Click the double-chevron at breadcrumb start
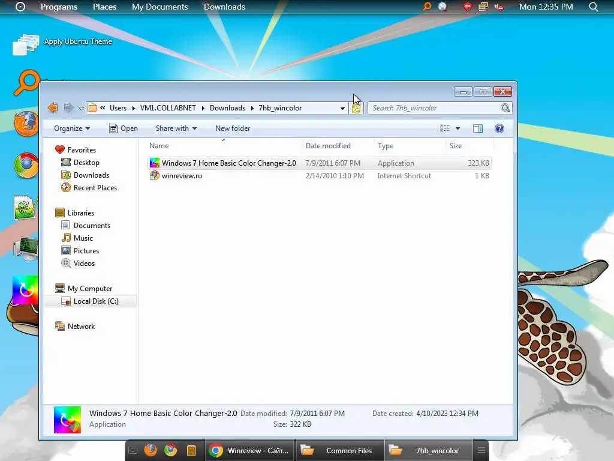 pos(103,108)
